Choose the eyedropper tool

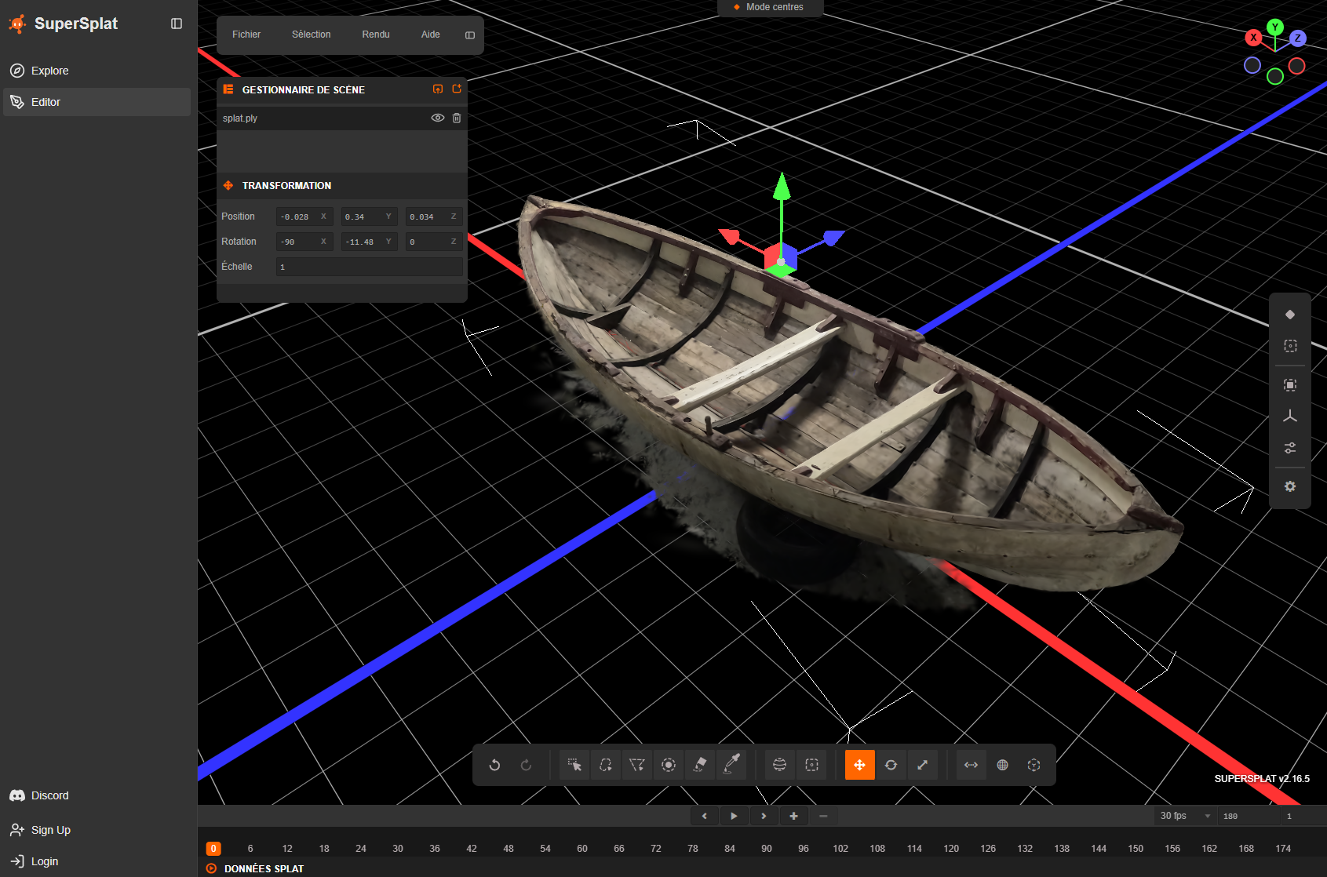[x=731, y=765]
